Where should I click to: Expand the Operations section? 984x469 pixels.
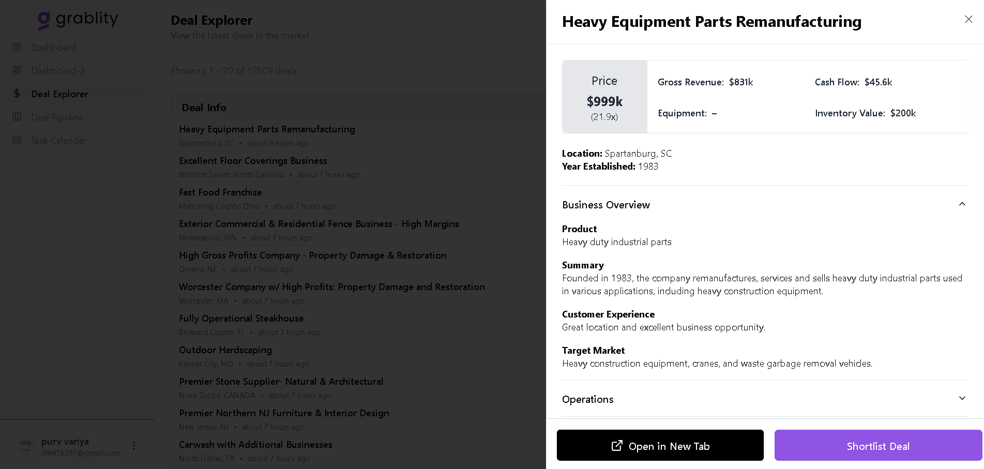[962, 399]
